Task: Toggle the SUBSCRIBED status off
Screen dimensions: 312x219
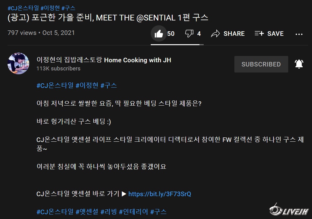Action: [261, 64]
